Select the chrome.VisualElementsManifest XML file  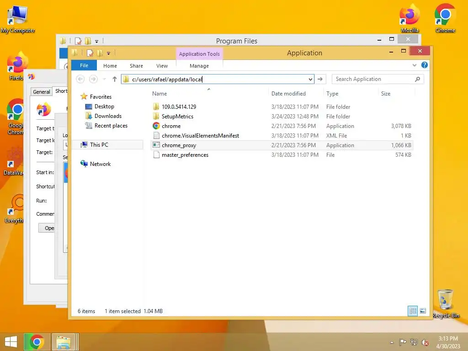click(200, 135)
